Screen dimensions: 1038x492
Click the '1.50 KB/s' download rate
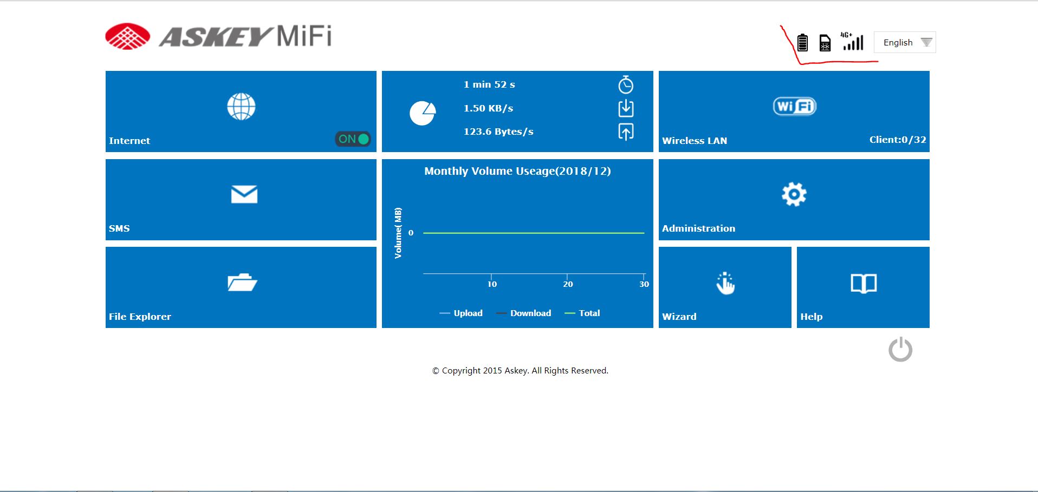(488, 108)
